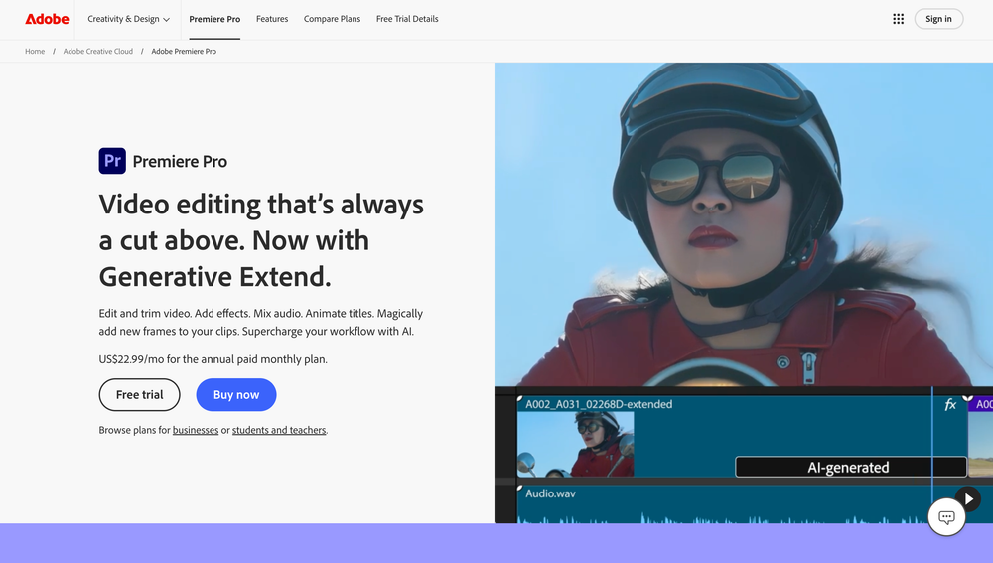Open Adobe Creative Cloud breadcrumb link
Image resolution: width=993 pixels, height=563 pixels.
pos(98,52)
